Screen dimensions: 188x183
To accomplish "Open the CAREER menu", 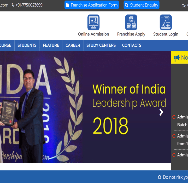I will [x=73, y=45].
